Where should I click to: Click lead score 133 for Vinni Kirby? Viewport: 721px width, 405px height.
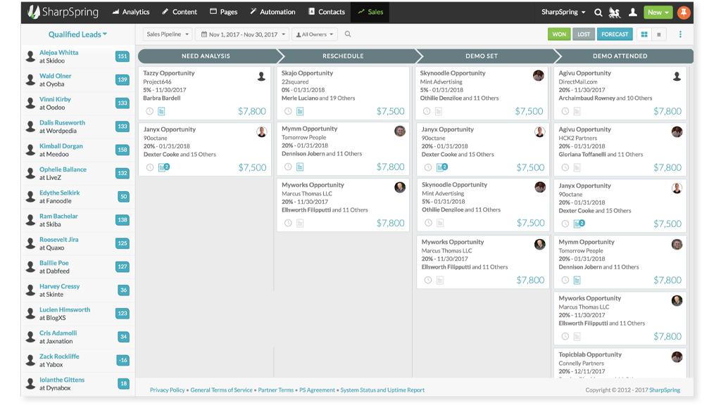coord(123,103)
